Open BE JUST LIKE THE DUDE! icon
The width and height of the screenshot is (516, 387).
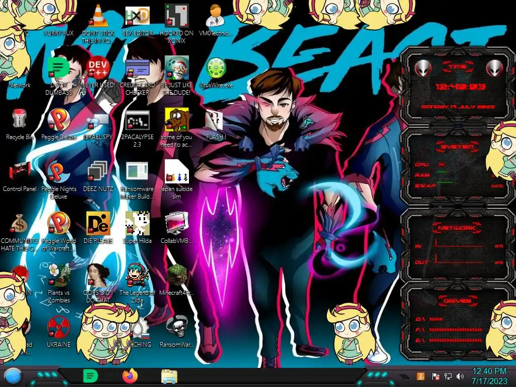coord(176,68)
